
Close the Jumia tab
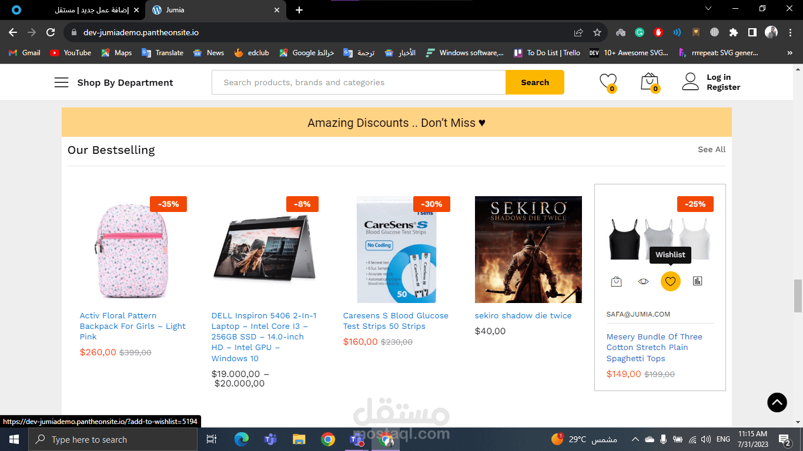(277, 10)
